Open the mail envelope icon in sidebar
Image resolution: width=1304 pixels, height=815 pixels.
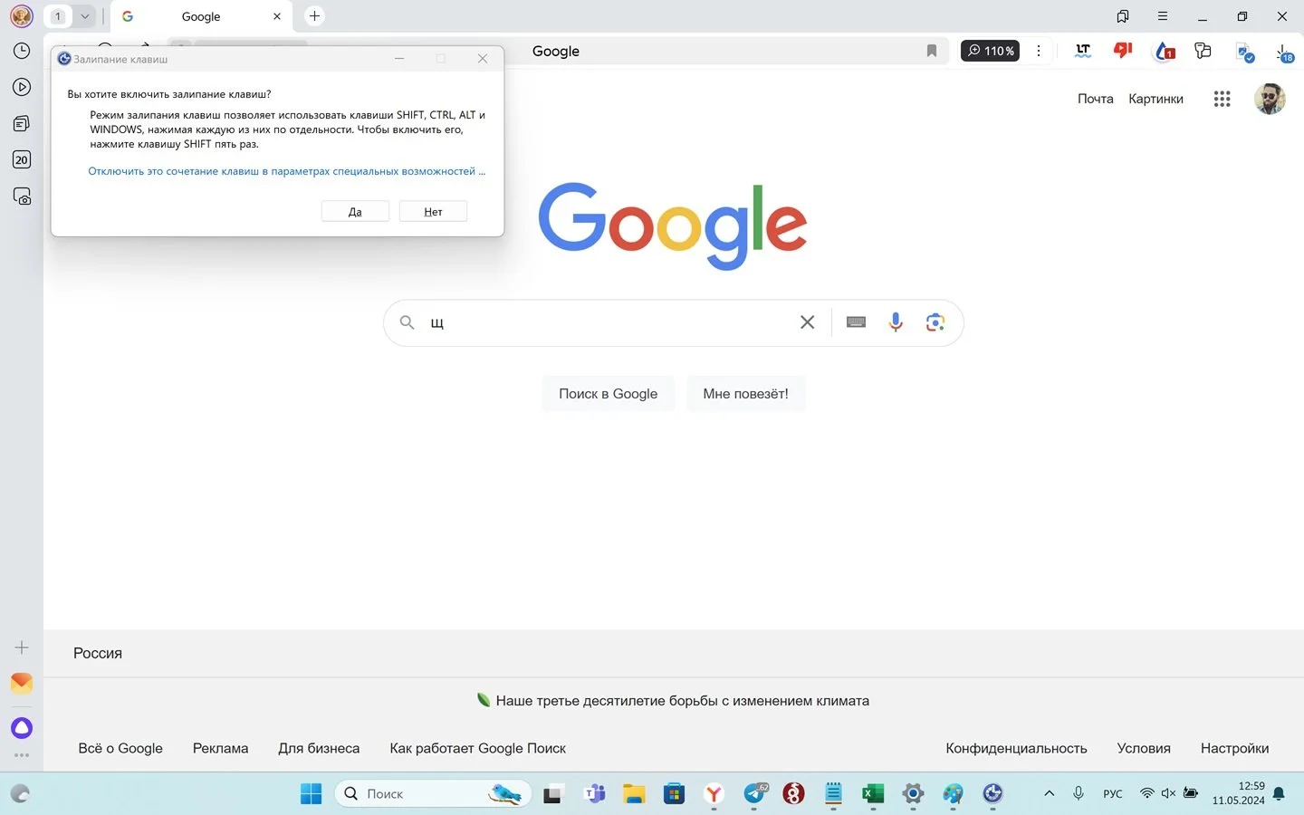tap(22, 683)
